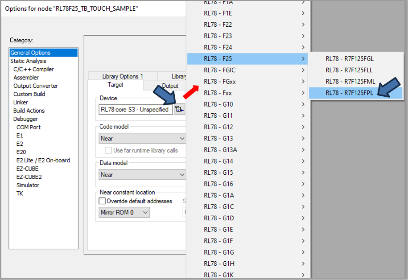The image size is (408, 280).
Task: Open the Code model dropdown
Action: point(142,139)
